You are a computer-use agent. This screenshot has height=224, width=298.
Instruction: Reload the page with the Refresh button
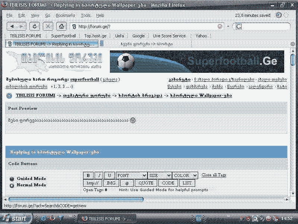[35, 26]
